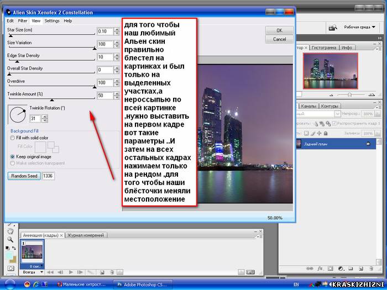The height and width of the screenshot is (290, 387).
Task: Open the View menu in Constellation dialog
Action: click(36, 21)
